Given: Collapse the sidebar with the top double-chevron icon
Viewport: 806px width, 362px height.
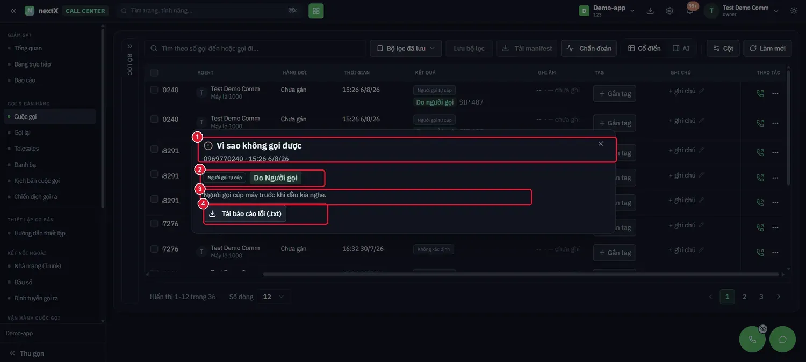Looking at the screenshot, I should tap(13, 11).
